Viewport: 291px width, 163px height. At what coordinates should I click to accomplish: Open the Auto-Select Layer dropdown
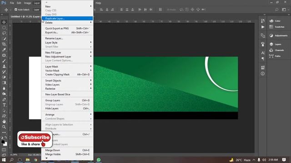(x=36, y=10)
